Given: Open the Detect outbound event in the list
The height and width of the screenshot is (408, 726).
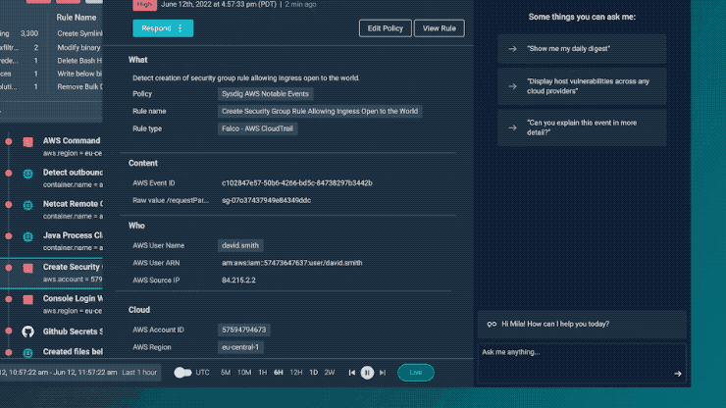Looking at the screenshot, I should [51, 178].
